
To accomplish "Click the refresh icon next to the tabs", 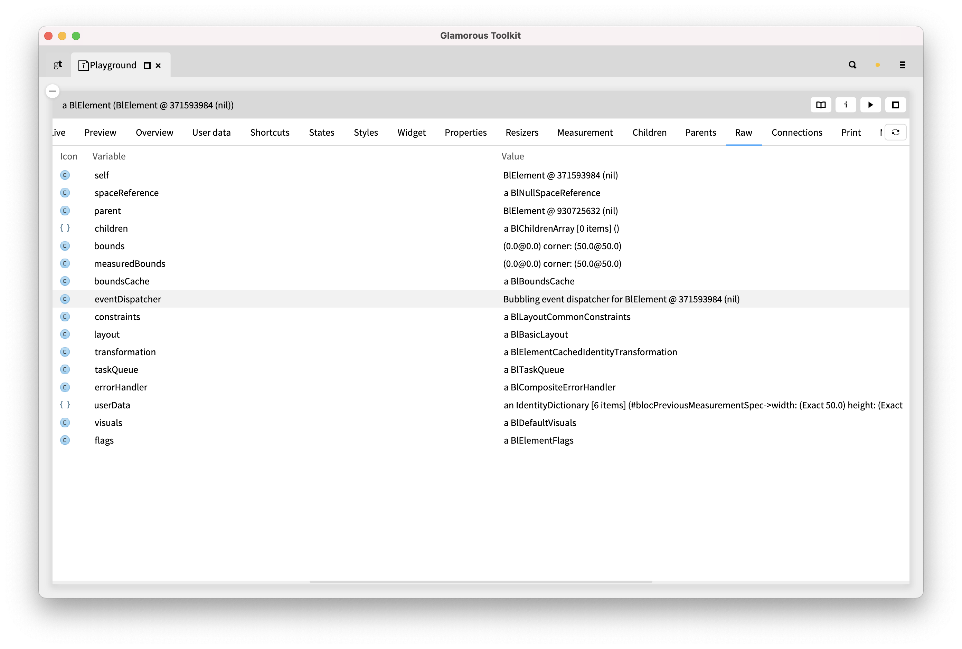I will coord(895,132).
